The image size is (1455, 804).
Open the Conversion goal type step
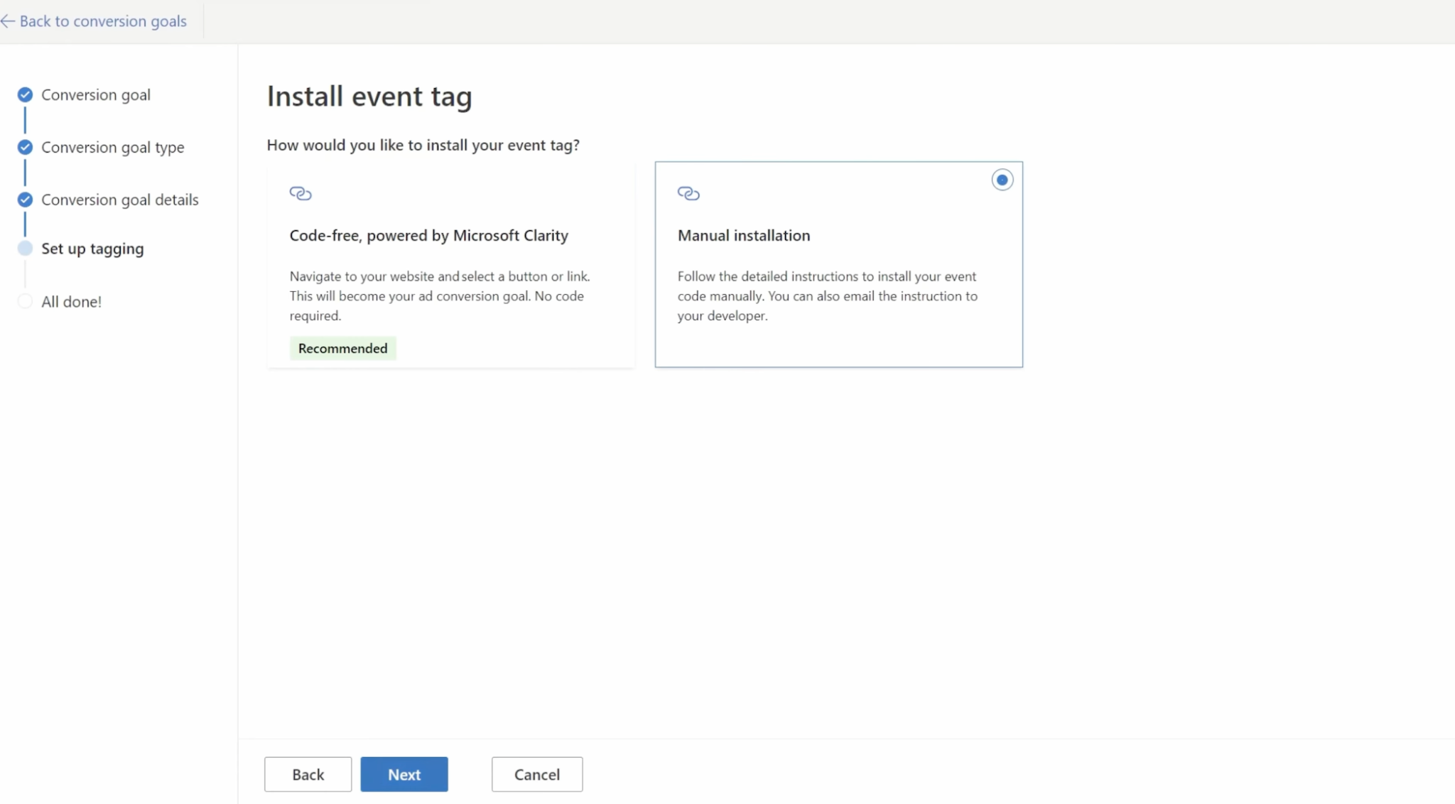click(x=113, y=147)
